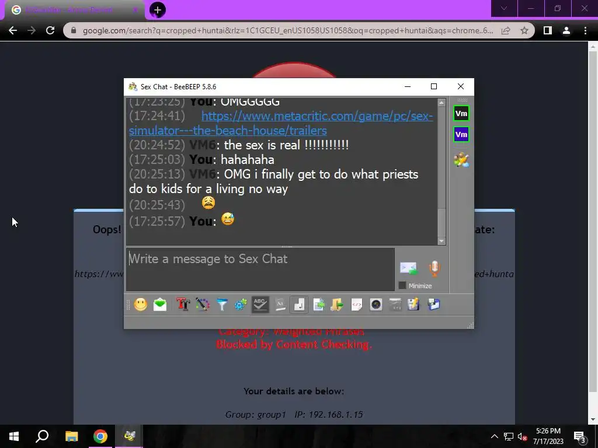Click the blue funnel filter icon
Screen dimensions: 598x448
(221, 304)
